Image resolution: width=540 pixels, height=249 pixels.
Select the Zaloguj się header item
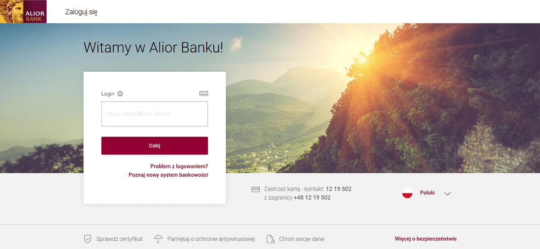(81, 12)
